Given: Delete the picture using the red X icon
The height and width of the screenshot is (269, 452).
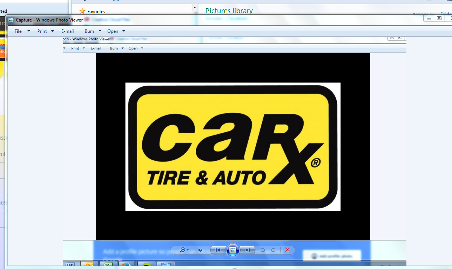Looking at the screenshot, I should (287, 250).
